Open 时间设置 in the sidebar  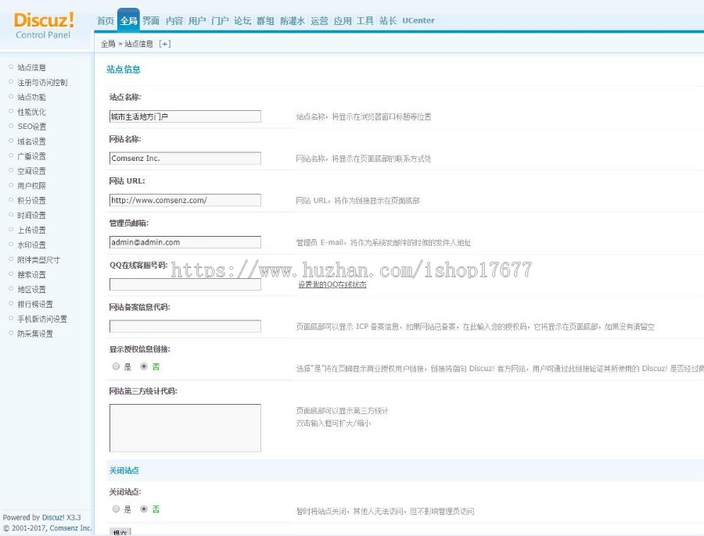[x=31, y=216]
